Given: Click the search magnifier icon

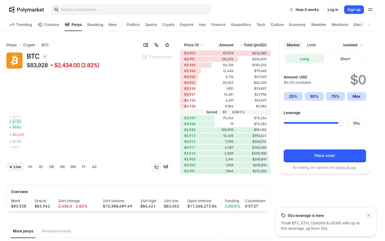Looking at the screenshot, I should 56,10.
